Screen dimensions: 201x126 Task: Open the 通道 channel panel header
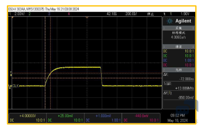point(179,47)
